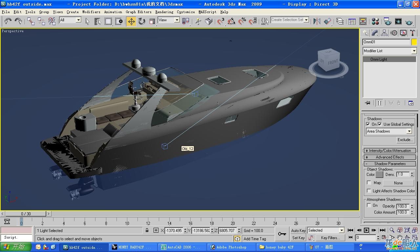
Task: Click Add Time Tag
Action: tap(255, 239)
